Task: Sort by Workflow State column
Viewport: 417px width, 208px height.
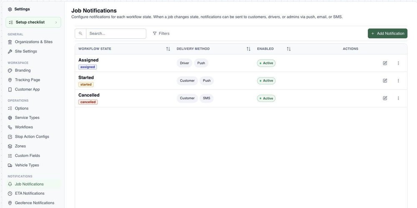Action: pos(168,49)
